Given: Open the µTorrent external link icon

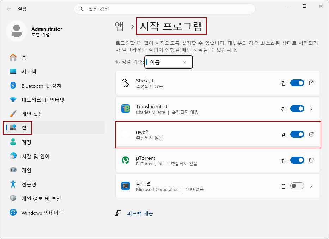Looking at the screenshot, I should [x=311, y=160].
